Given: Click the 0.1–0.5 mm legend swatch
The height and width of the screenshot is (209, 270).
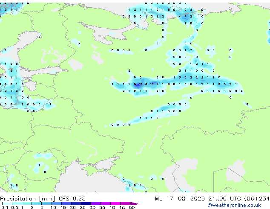Looking at the screenshot, I should pyautogui.click(x=7, y=203).
